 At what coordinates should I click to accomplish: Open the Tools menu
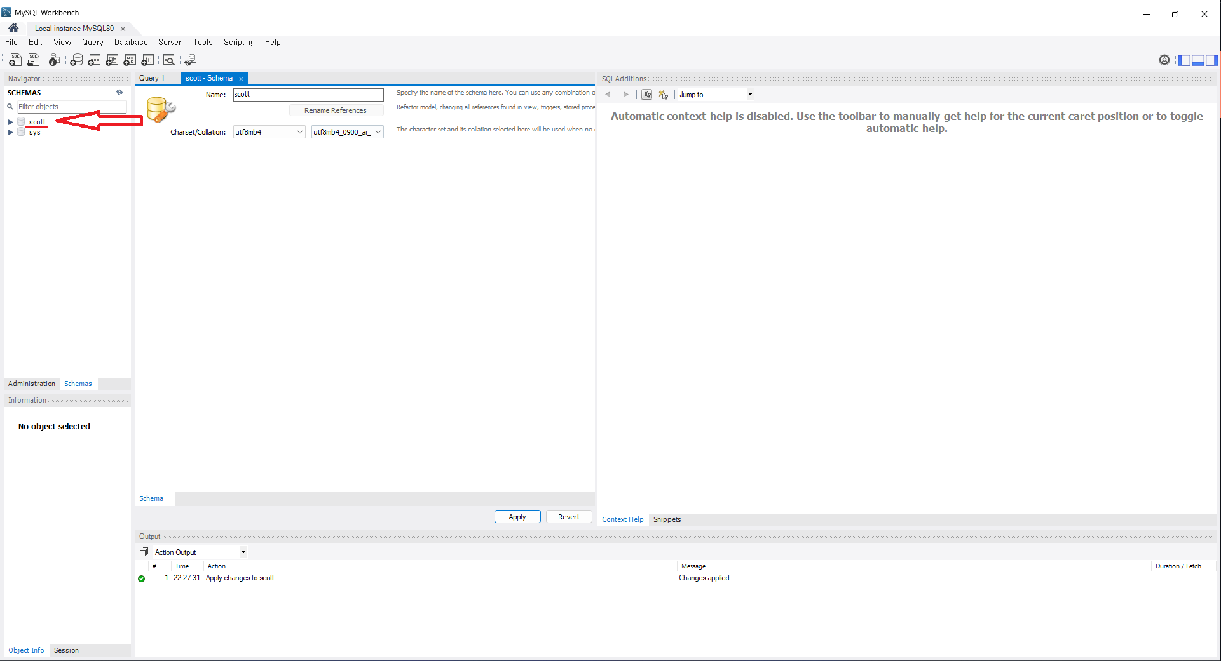[203, 42]
